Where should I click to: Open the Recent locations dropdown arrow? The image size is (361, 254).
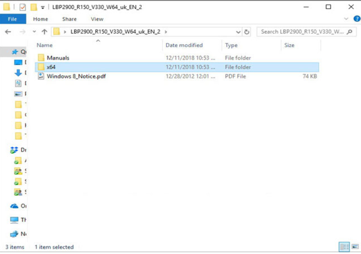click(x=34, y=32)
